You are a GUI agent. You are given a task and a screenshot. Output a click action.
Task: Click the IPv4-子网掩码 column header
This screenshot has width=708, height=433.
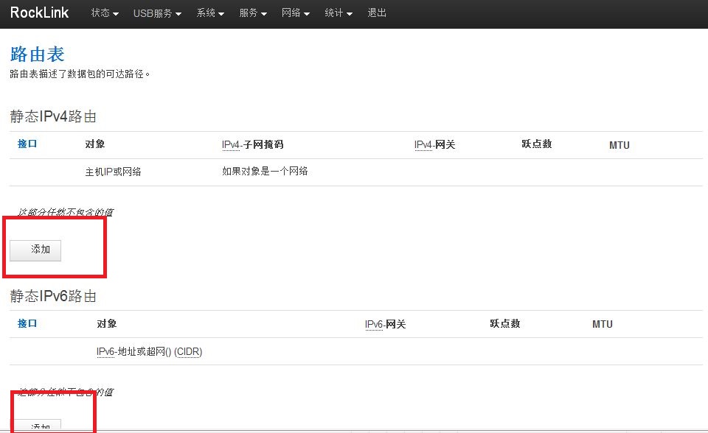coord(252,145)
